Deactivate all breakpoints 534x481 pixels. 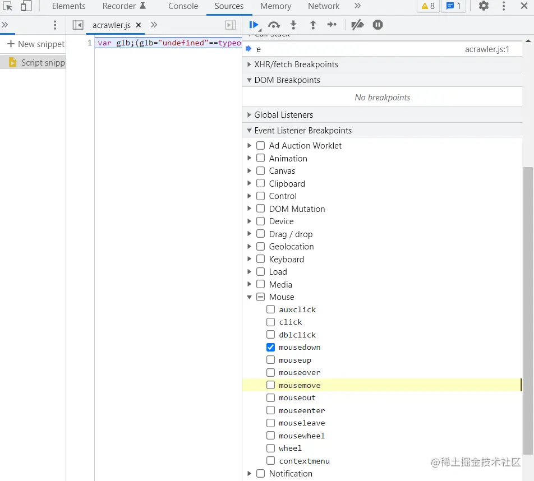357,25
